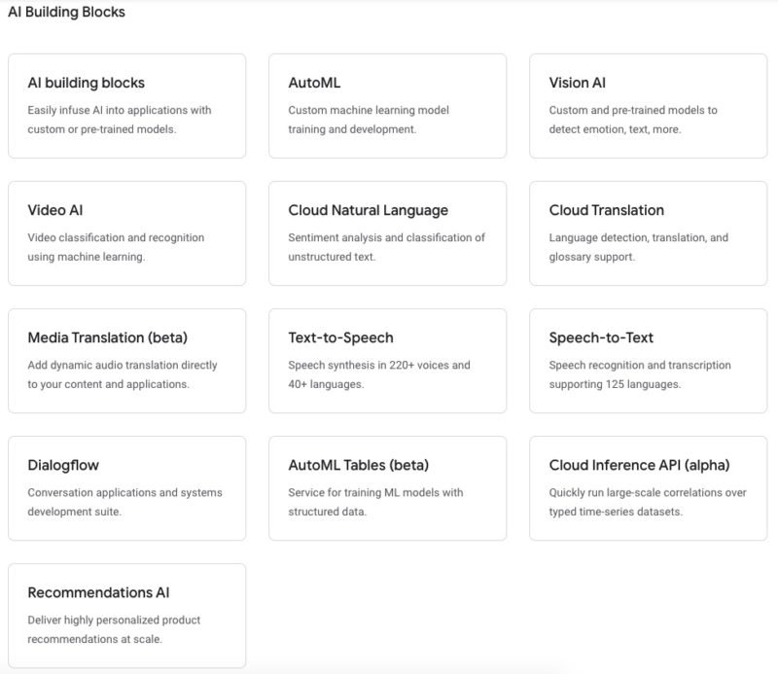The width and height of the screenshot is (778, 674).
Task: Click the Video AI card title
Action: coord(55,210)
